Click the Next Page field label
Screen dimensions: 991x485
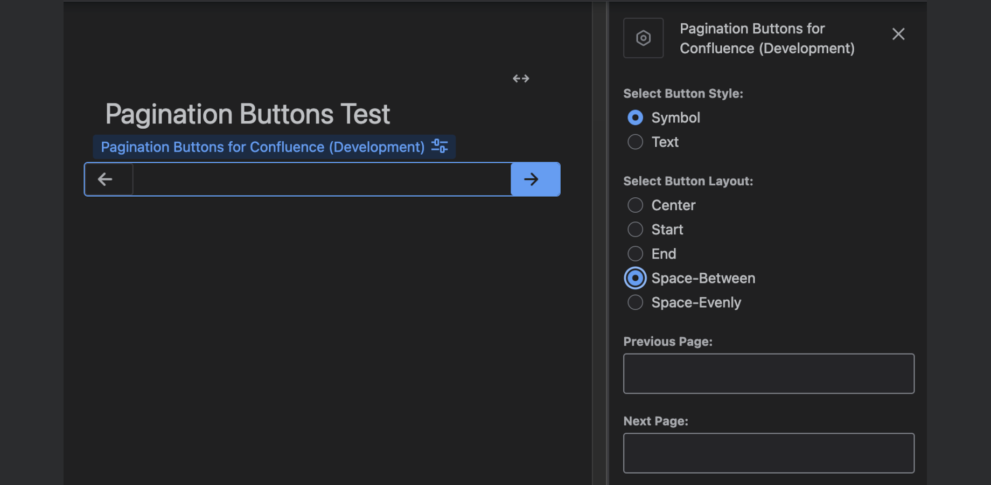[655, 421]
